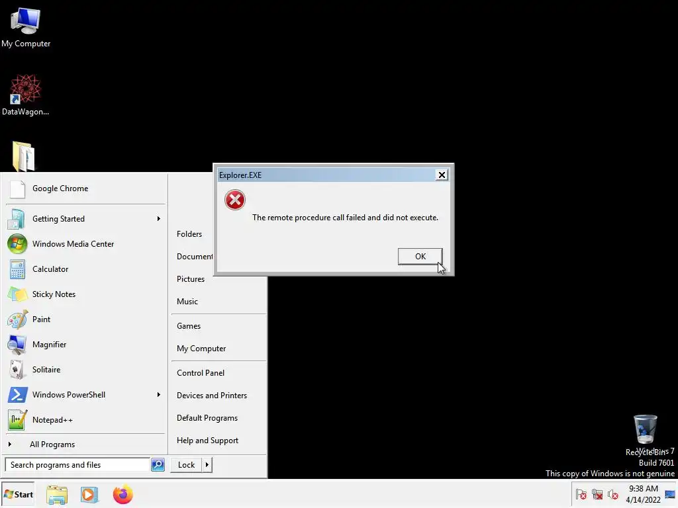This screenshot has height=508, width=678.
Task: Click the Explorer.EXE dialog title bar
Action: [x=326, y=175]
